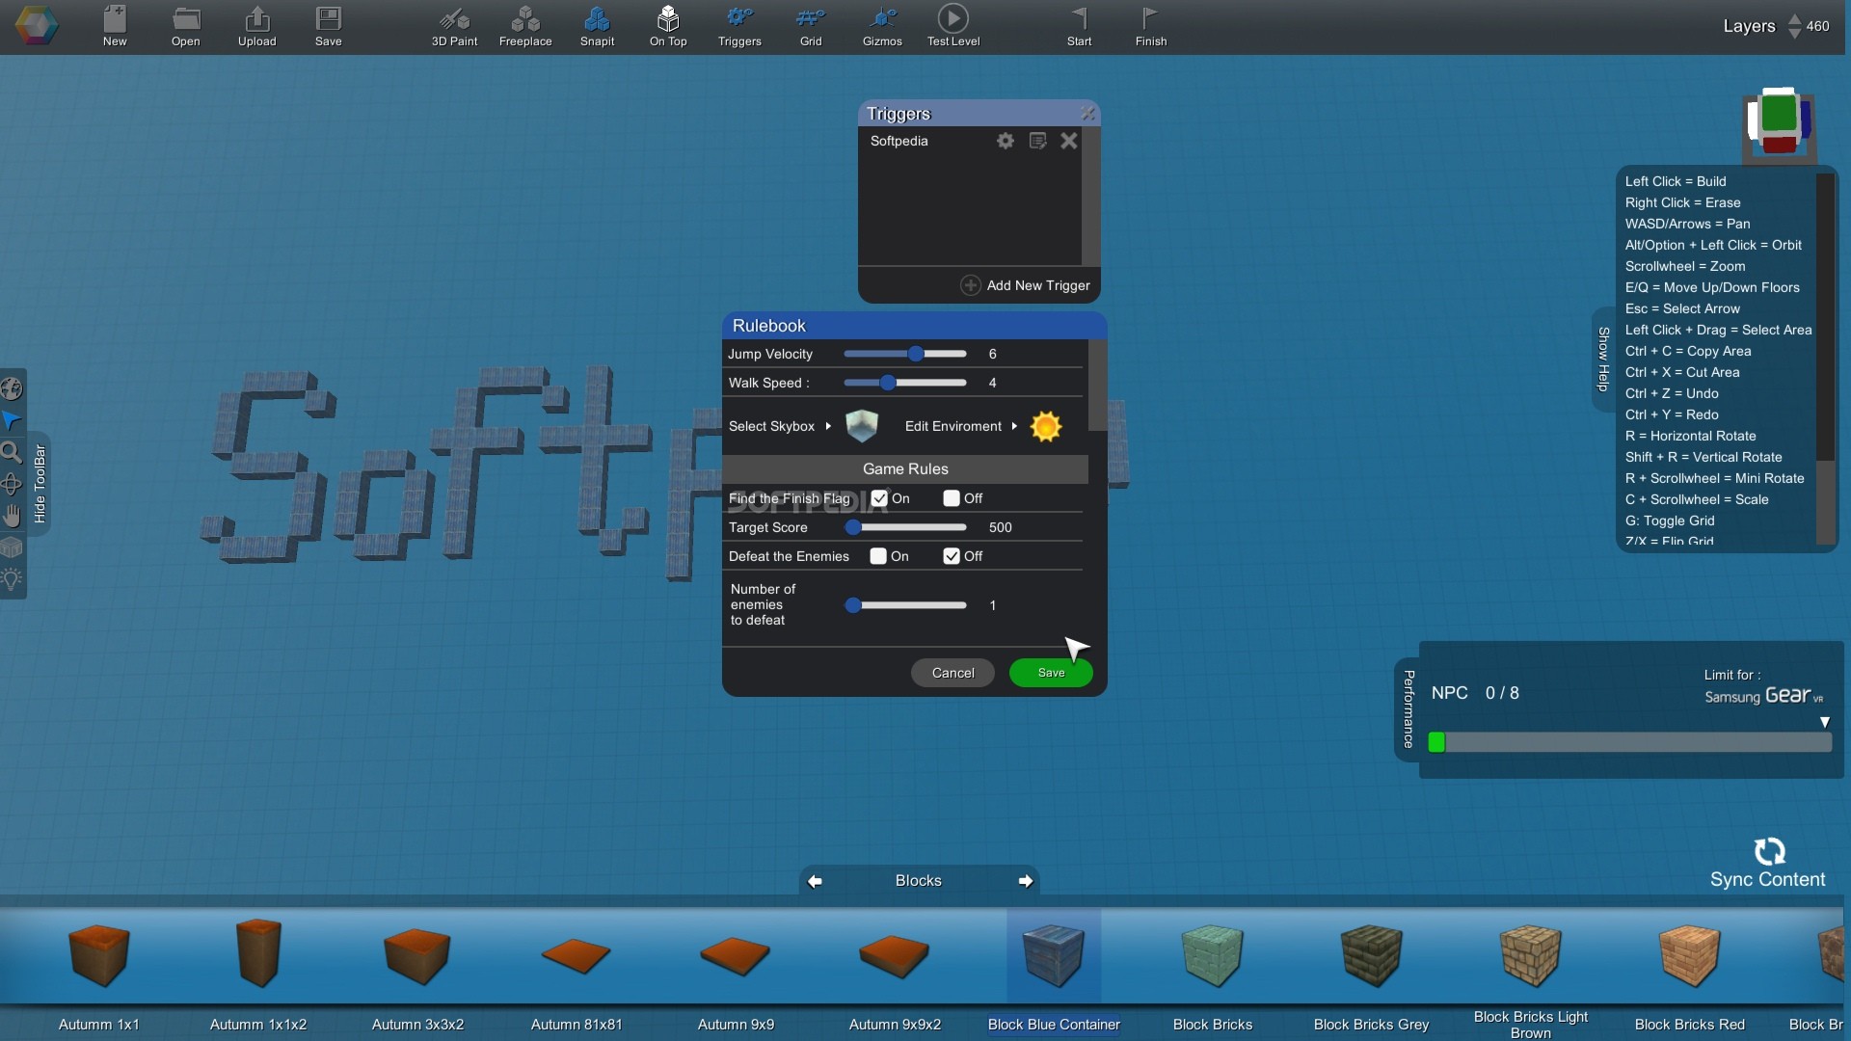Save the Rulebook settings
The width and height of the screenshot is (1851, 1041).
tap(1051, 673)
